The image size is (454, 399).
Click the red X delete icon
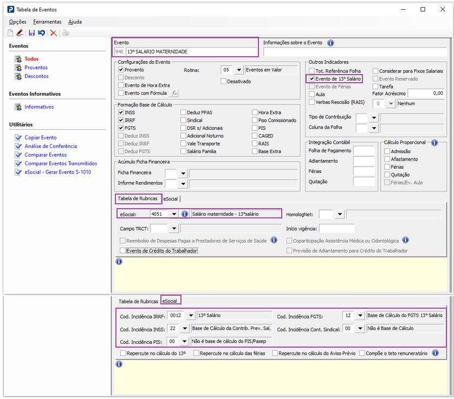pos(53,33)
